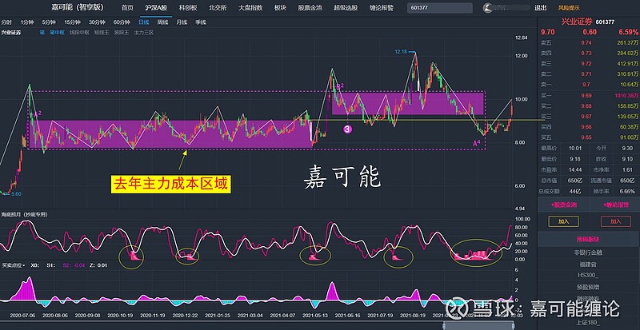Open the 缠论报警 alerts tab
The image size is (640, 330).
coord(382,8)
